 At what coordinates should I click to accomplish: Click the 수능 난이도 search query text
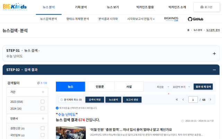[x=67, y=114]
